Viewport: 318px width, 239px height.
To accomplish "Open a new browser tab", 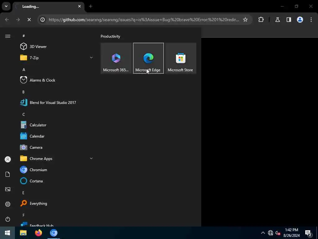I will pyautogui.click(x=91, y=6).
